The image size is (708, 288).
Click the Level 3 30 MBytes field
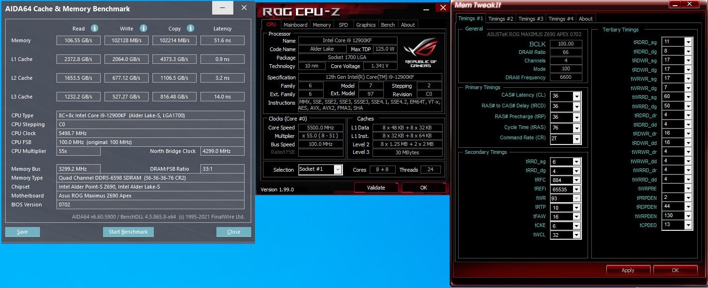tap(407, 152)
